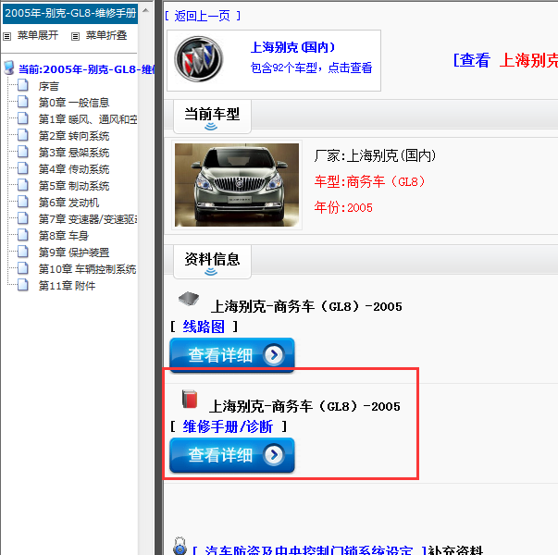
Task: Select 第8章 车身 in the tree
Action: pyautogui.click(x=64, y=236)
